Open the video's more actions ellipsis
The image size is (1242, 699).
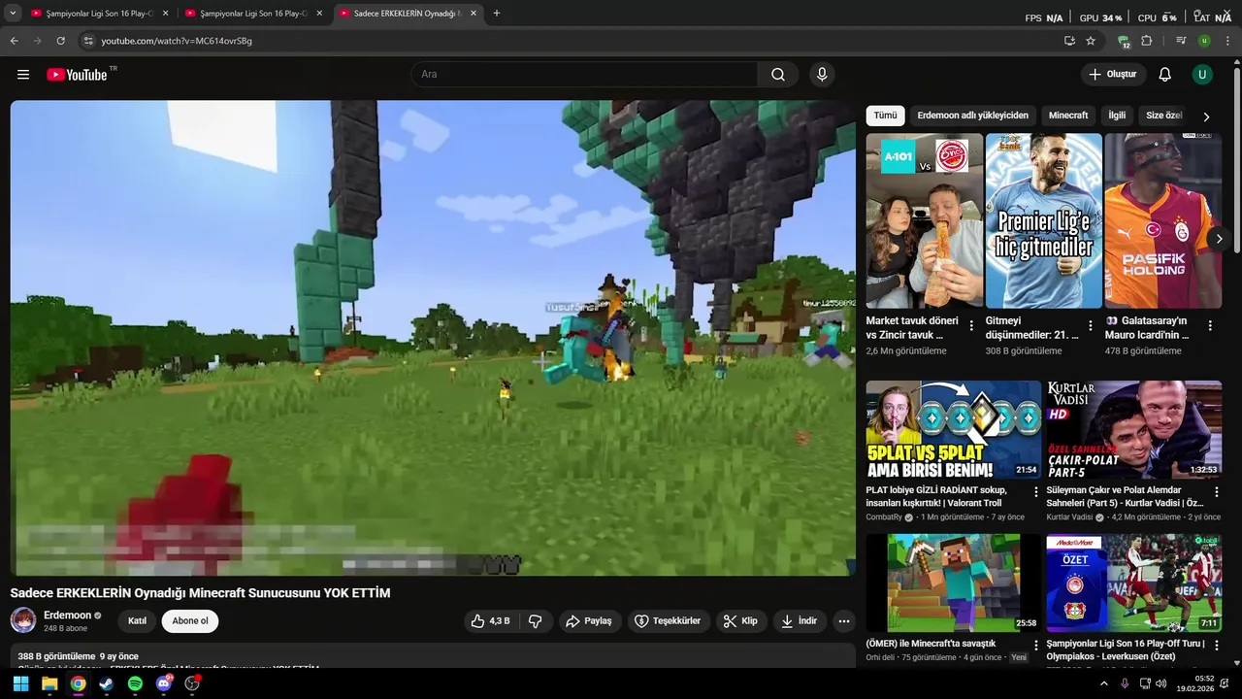click(844, 621)
